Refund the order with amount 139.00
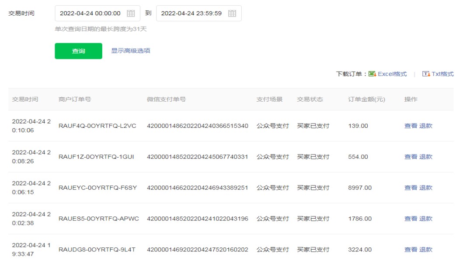Screen dimensions: 456x264 (x=426, y=126)
